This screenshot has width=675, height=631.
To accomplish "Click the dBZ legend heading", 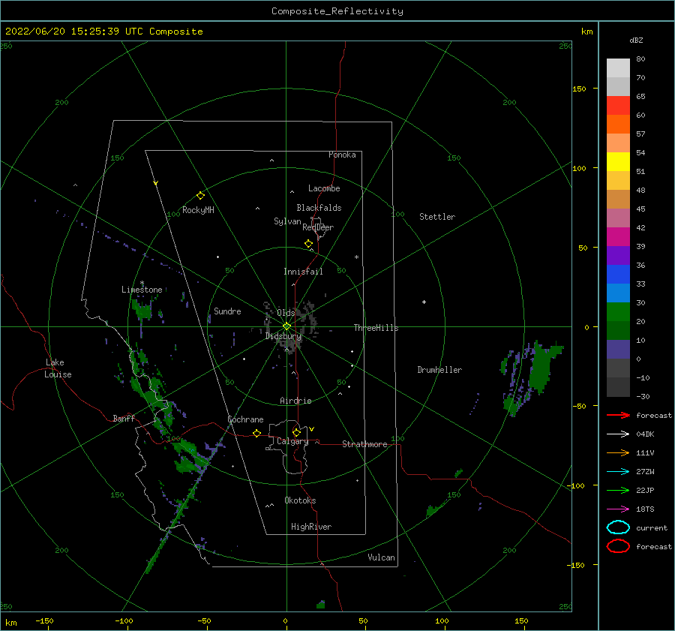I will click(x=636, y=40).
